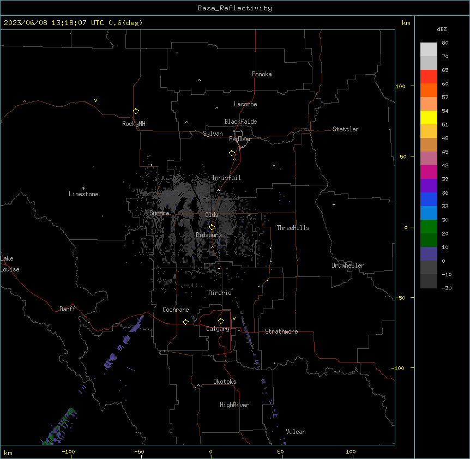Click the 100 mark on horizontal axis

tap(351, 451)
